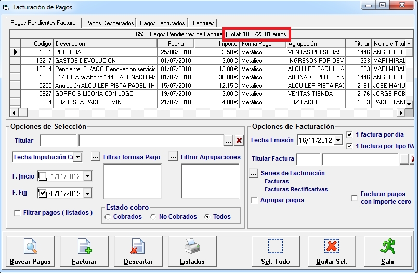Open Filtrar Agrupaciones ellipsis button

[173, 156]
